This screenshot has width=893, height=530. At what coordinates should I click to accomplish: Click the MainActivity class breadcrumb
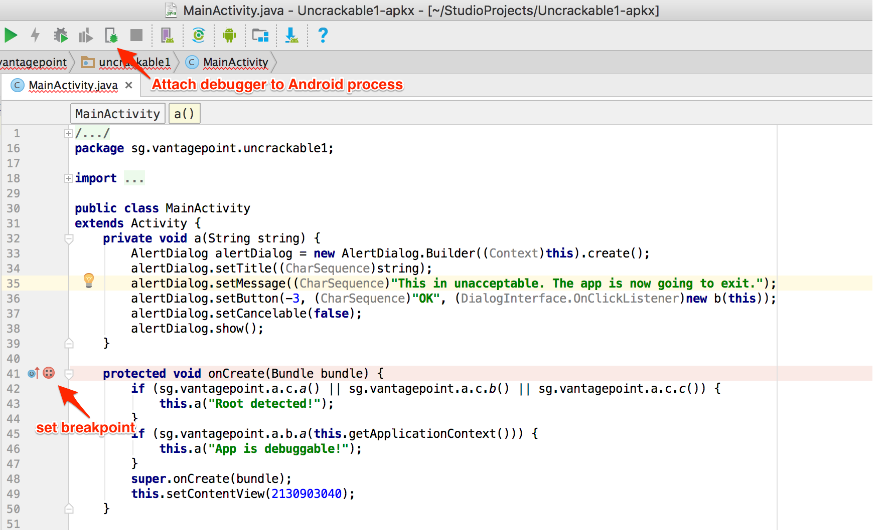(235, 63)
